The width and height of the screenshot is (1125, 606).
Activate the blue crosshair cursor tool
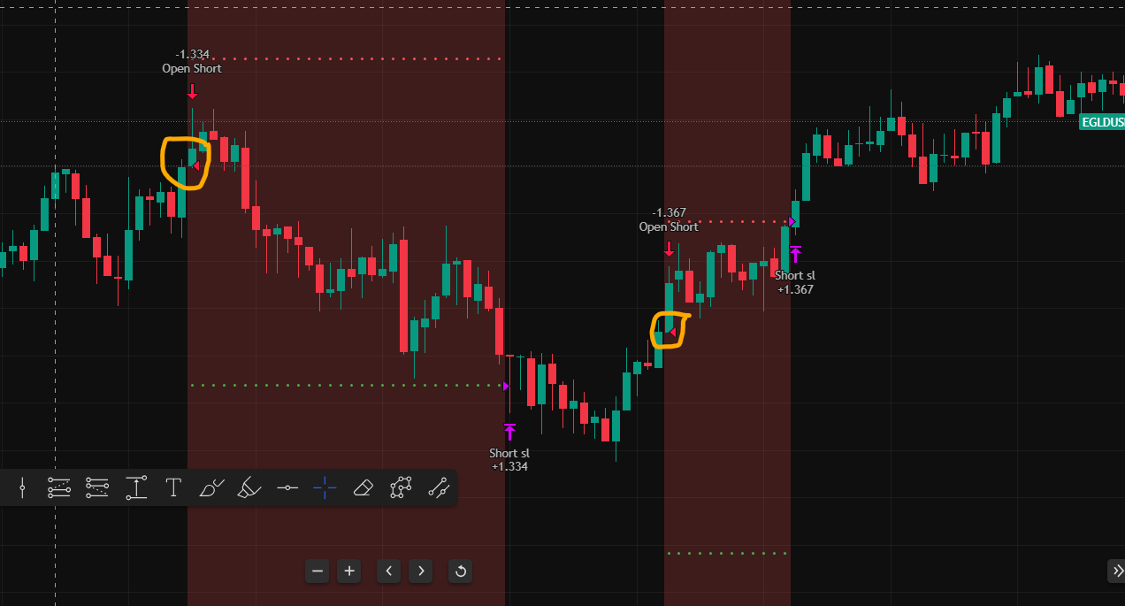coord(325,487)
